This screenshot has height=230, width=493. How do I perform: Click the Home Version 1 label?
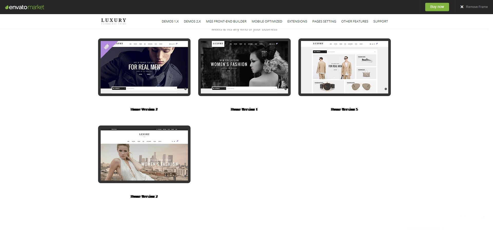(x=244, y=109)
